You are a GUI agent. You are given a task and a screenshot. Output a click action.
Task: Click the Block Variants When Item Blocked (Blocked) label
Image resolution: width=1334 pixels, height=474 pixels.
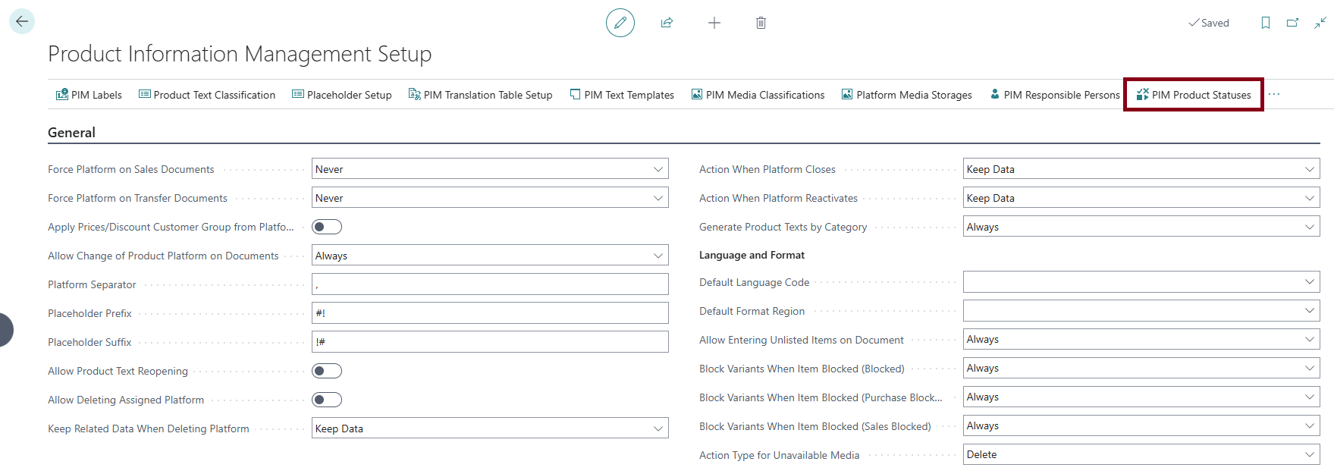pyautogui.click(x=802, y=369)
